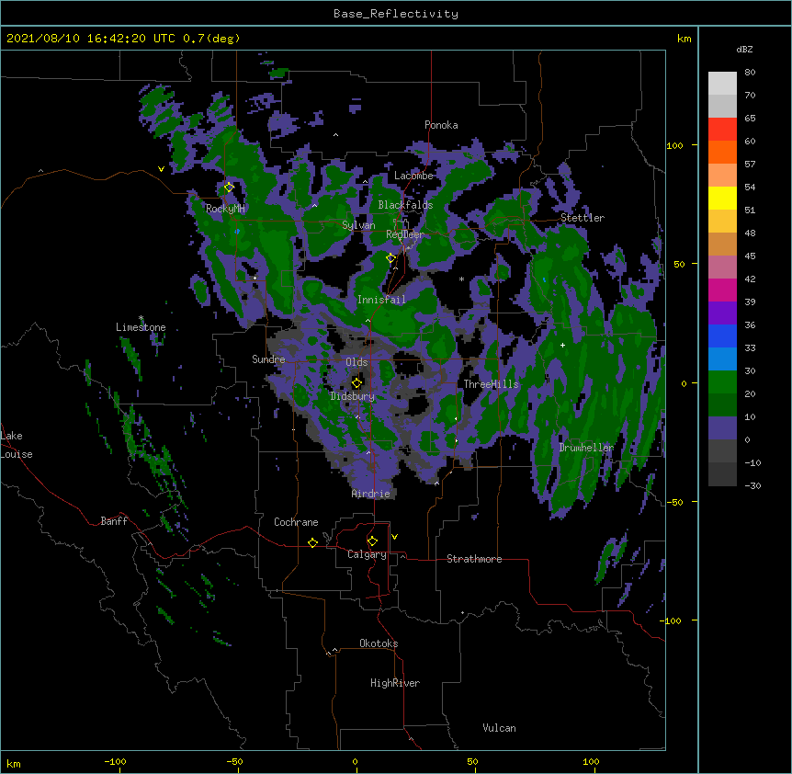The width and height of the screenshot is (792, 774).
Task: Click the Limestone label
Action: point(141,327)
